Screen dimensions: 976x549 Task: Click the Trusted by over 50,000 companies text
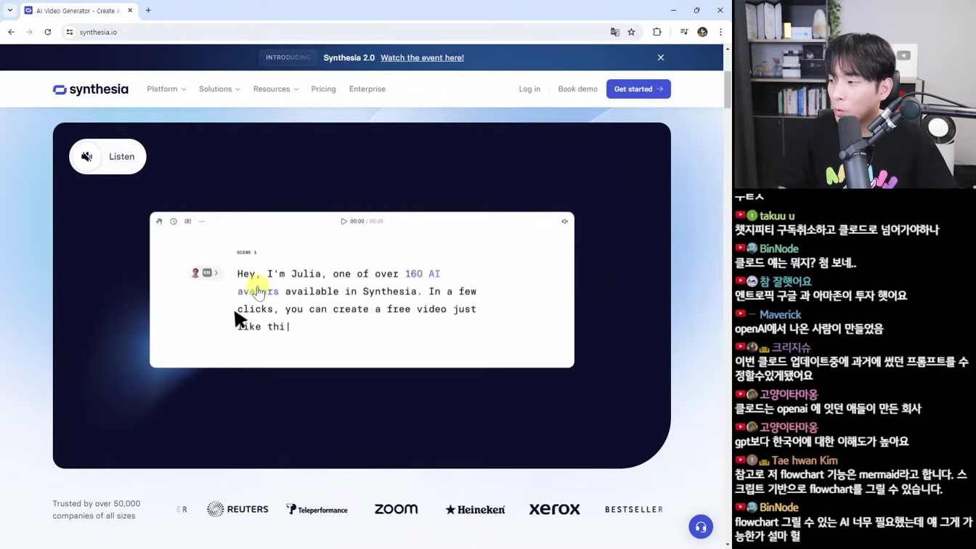(97, 510)
